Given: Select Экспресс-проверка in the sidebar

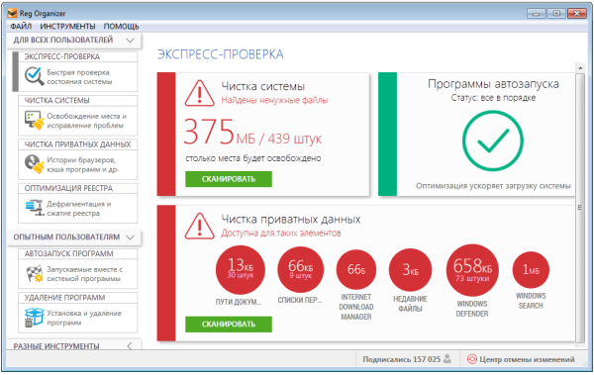Looking at the screenshot, I should pos(77,71).
